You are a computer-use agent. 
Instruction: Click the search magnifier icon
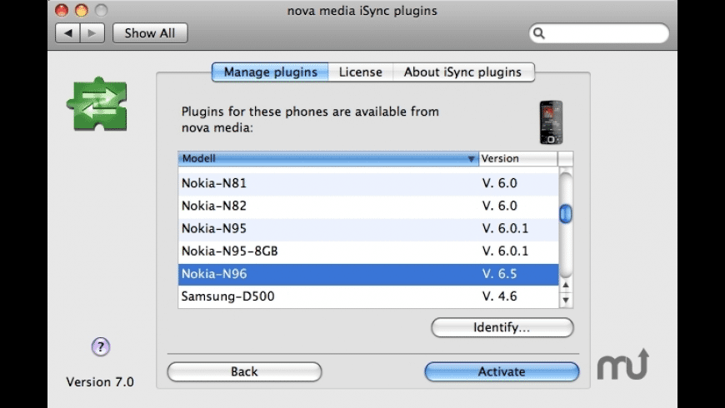pos(538,33)
